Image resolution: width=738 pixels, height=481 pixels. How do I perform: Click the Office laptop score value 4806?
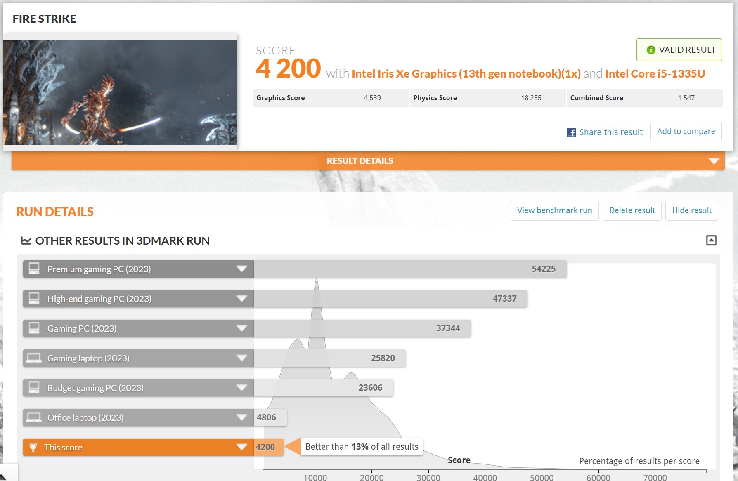pos(266,417)
